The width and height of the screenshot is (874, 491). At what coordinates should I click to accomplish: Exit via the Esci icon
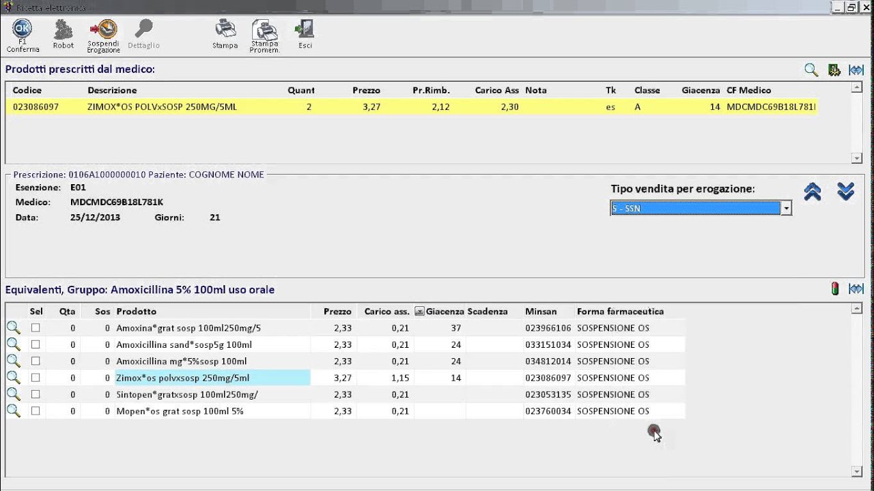coord(305,29)
